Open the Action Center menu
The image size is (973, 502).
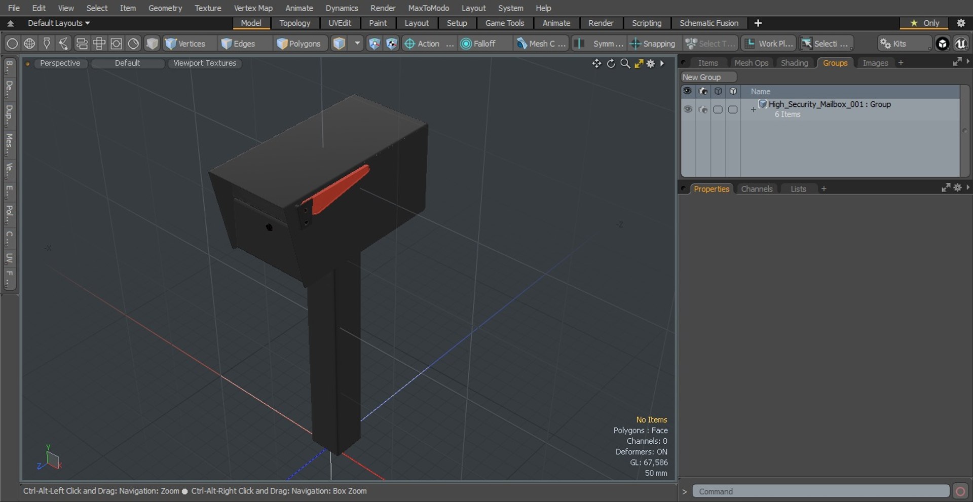[429, 44]
